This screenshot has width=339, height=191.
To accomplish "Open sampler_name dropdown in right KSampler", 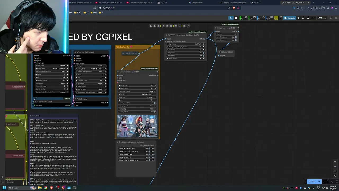I will 91,80.
